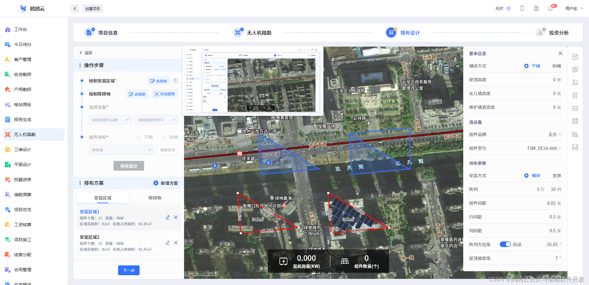Open the 推荐值 dropdown
589x285 pixels.
(121, 150)
